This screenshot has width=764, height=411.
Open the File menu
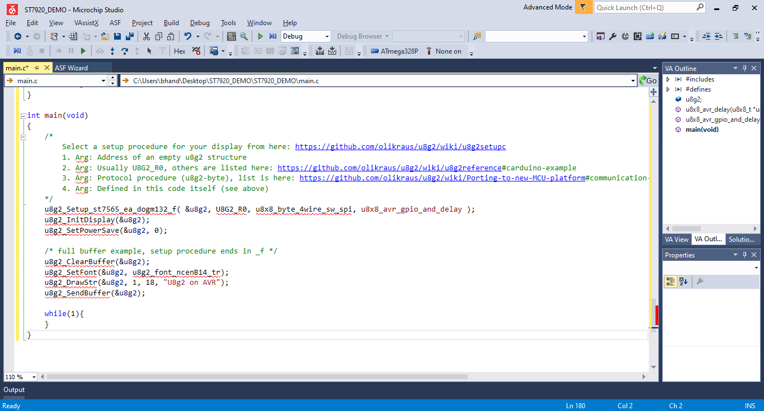[x=11, y=23]
